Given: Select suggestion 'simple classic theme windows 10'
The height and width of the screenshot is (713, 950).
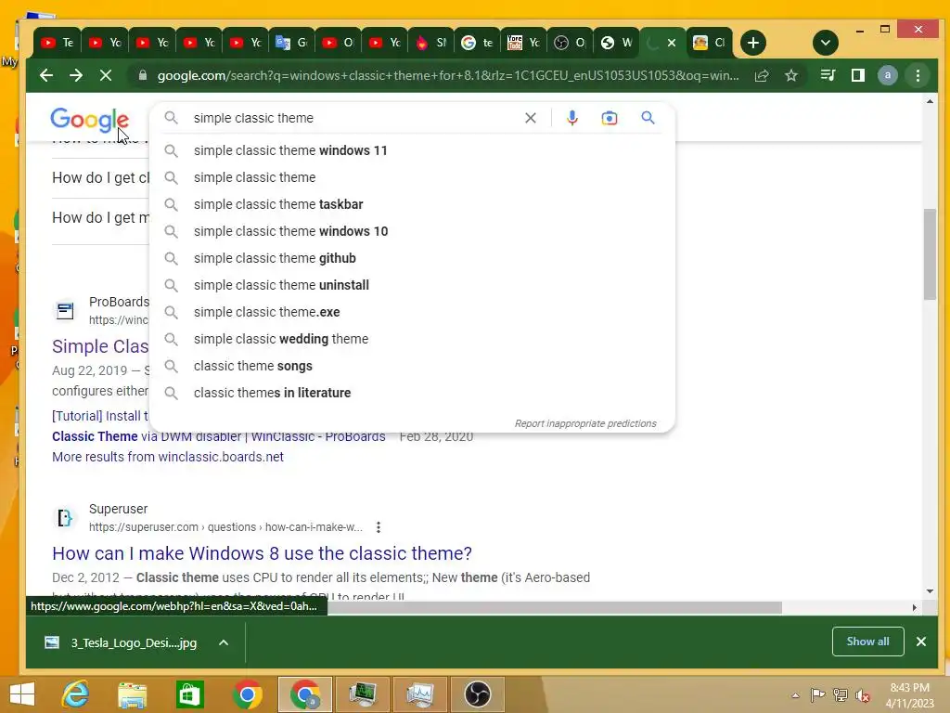Looking at the screenshot, I should pyautogui.click(x=412, y=231).
